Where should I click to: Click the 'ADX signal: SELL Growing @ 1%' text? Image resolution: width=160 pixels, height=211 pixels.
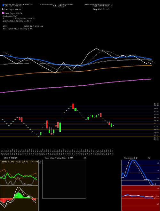tap(18, 29)
